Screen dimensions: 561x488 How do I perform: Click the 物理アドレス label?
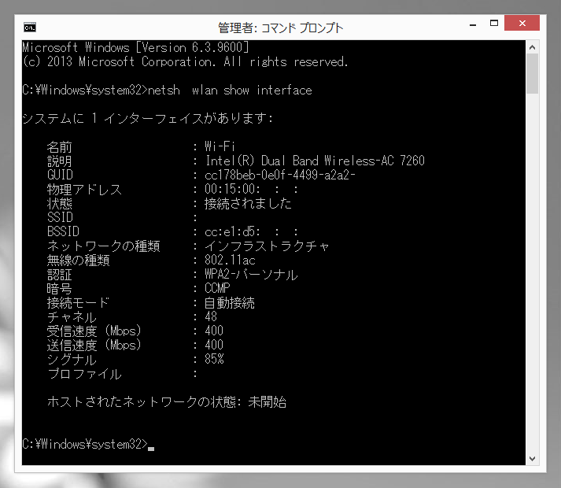tap(84, 190)
